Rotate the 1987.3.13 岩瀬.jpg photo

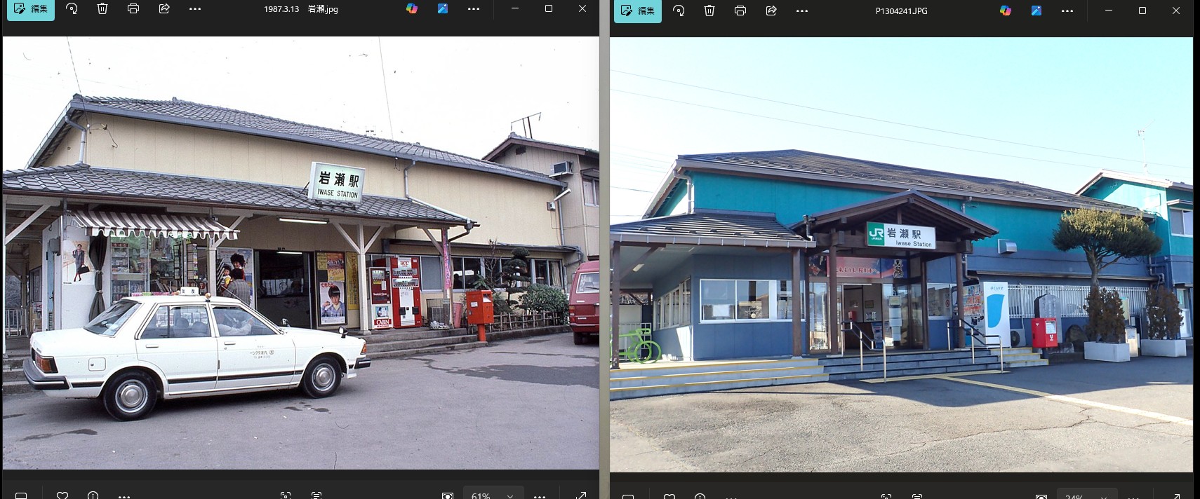pyautogui.click(x=72, y=9)
